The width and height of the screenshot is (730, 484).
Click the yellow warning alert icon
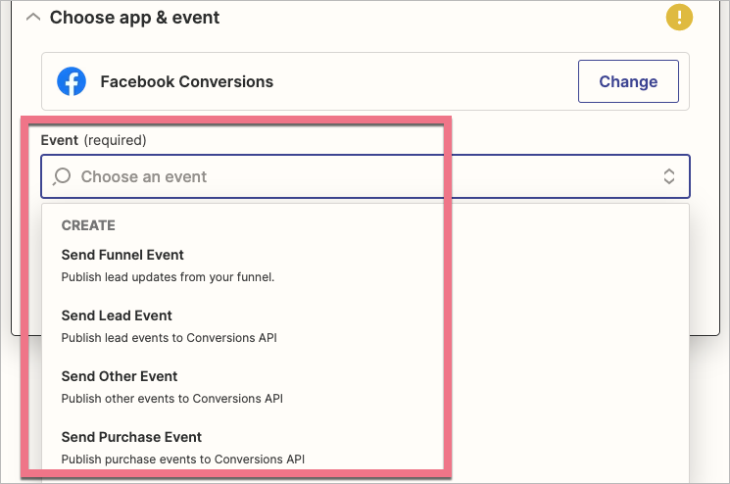tap(678, 17)
